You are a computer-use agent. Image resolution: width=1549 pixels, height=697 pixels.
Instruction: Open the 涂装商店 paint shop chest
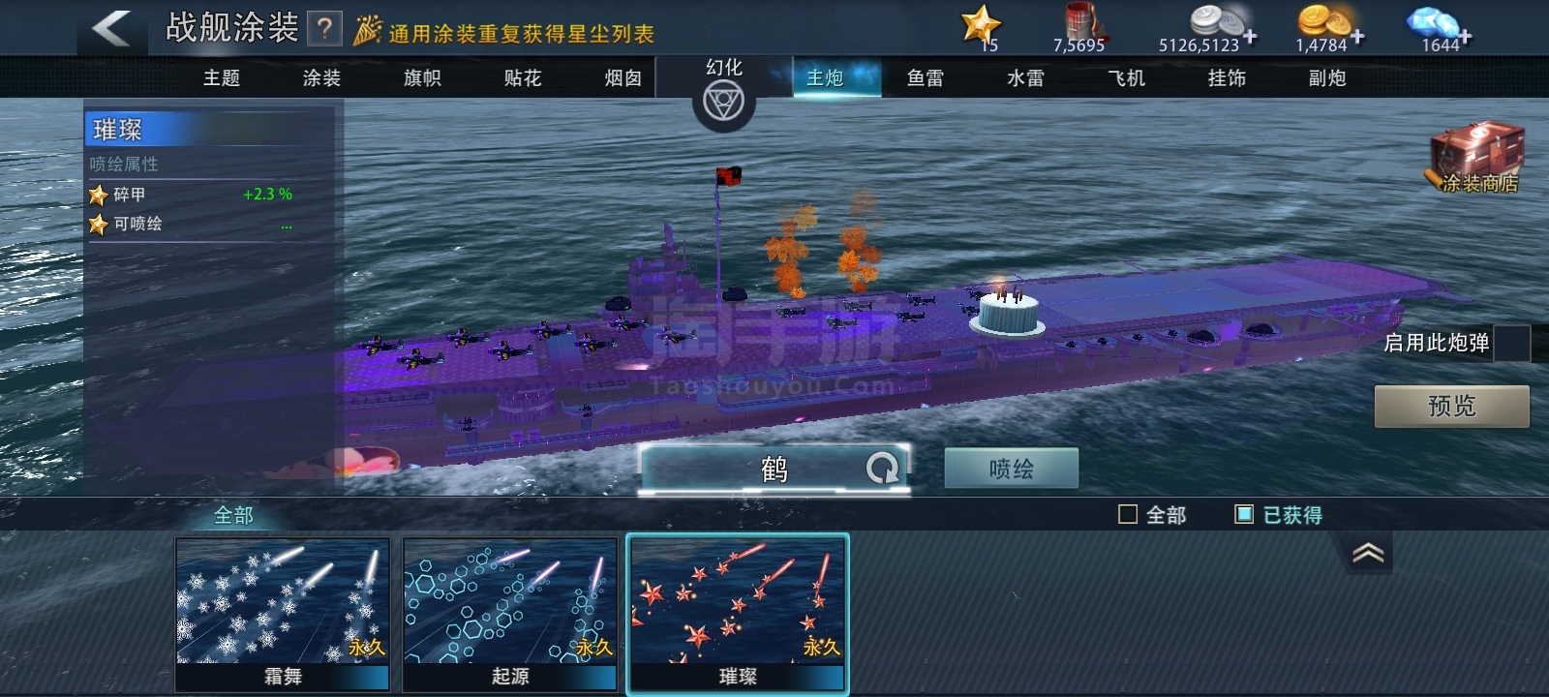coord(1477,158)
